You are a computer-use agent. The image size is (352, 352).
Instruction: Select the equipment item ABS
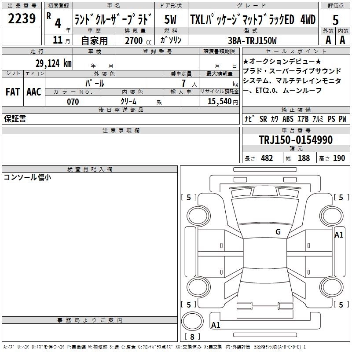(x=288, y=119)
